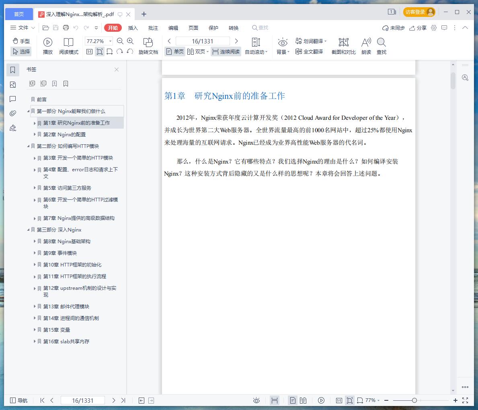
Task: Click the 分享 share button
Action: (418, 28)
